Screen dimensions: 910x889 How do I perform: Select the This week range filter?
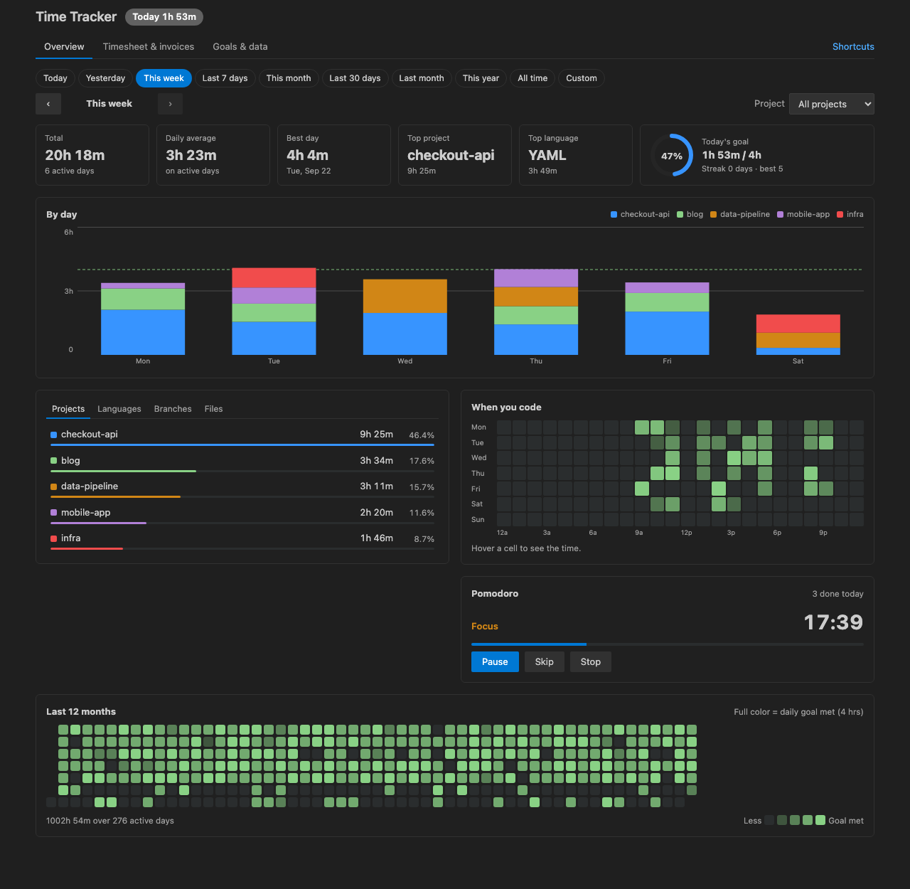[164, 78]
